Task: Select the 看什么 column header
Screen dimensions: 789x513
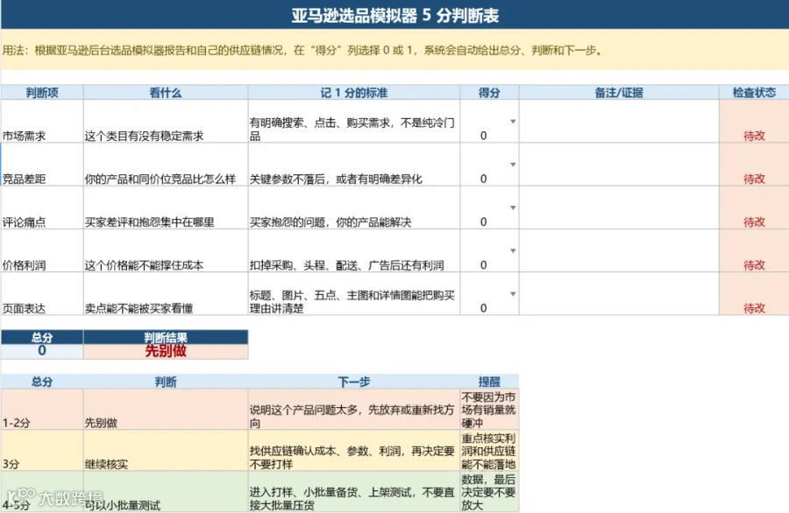Action: pyautogui.click(x=166, y=93)
